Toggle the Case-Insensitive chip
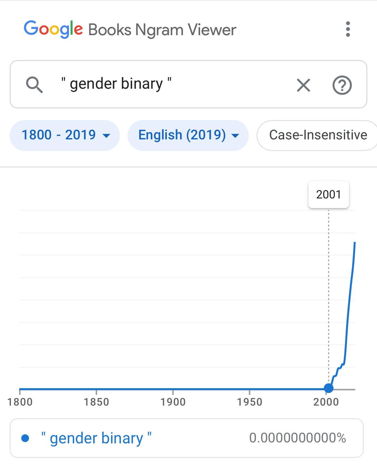377x464 pixels. [x=318, y=135]
